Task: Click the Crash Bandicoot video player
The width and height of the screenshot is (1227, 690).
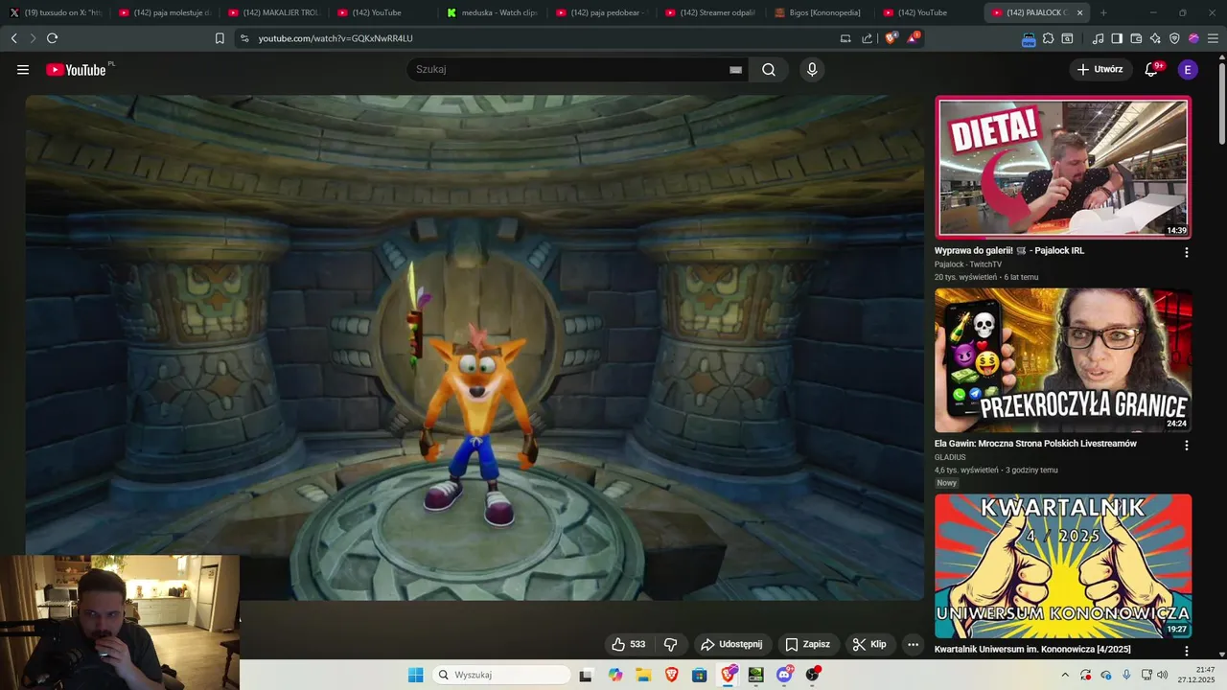Action: pos(475,347)
